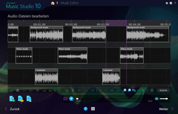Continue with the Weiter button

(x=166, y=109)
